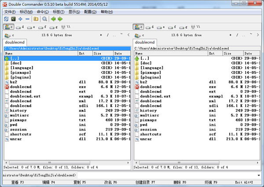
Task: Click the Refresh toolbar icon
Action: (6, 19)
